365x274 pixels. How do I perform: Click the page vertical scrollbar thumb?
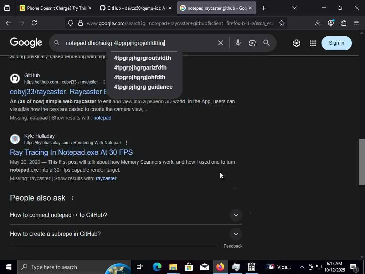click(x=362, y=162)
